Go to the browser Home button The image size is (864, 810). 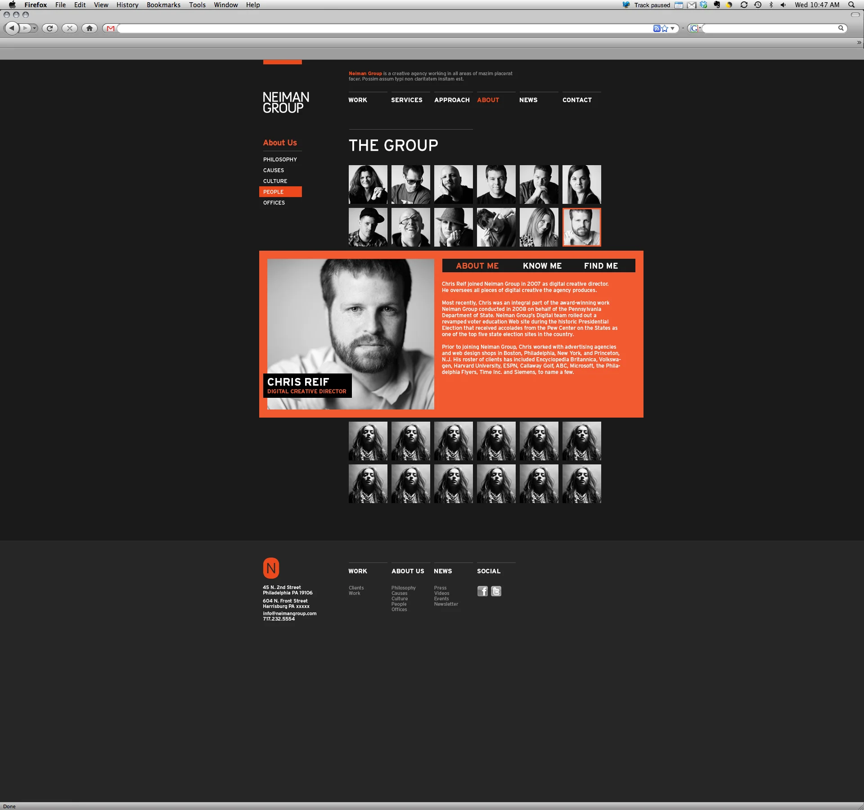[90, 28]
